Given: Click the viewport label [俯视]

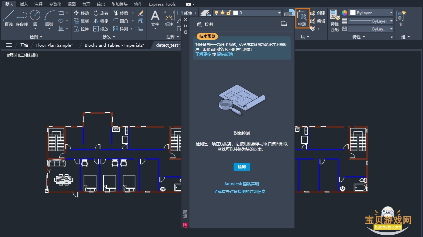Looking at the screenshot, I should pos(13,55).
